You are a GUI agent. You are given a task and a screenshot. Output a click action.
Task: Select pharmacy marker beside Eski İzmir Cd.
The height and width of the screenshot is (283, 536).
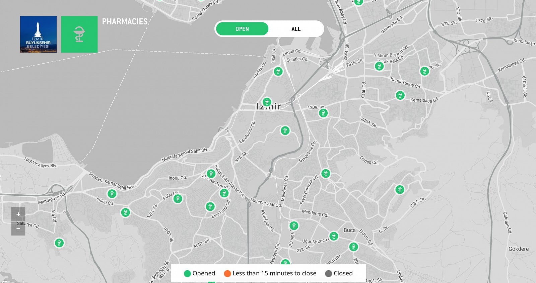pyautogui.click(x=210, y=206)
